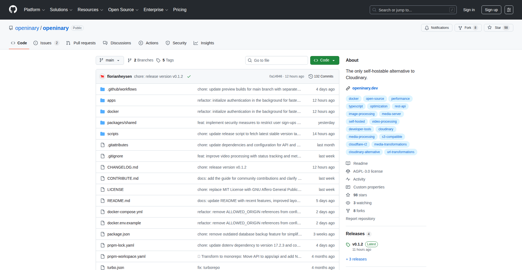Image resolution: width=522 pixels, height=270 pixels.
Task: Click the GitHub logo icon
Action: pos(13,10)
